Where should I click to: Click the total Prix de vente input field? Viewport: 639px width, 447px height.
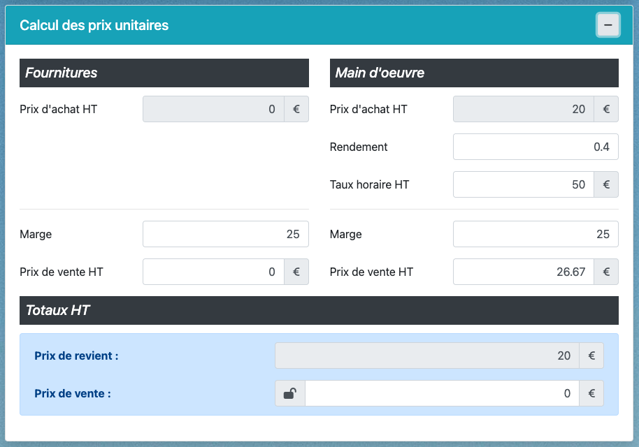click(x=442, y=393)
